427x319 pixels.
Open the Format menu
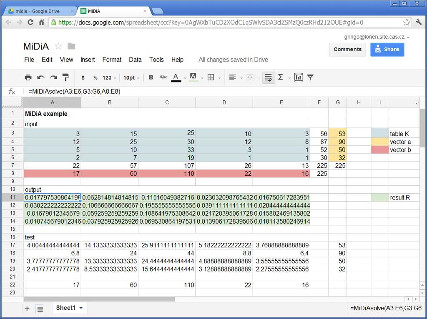point(112,60)
